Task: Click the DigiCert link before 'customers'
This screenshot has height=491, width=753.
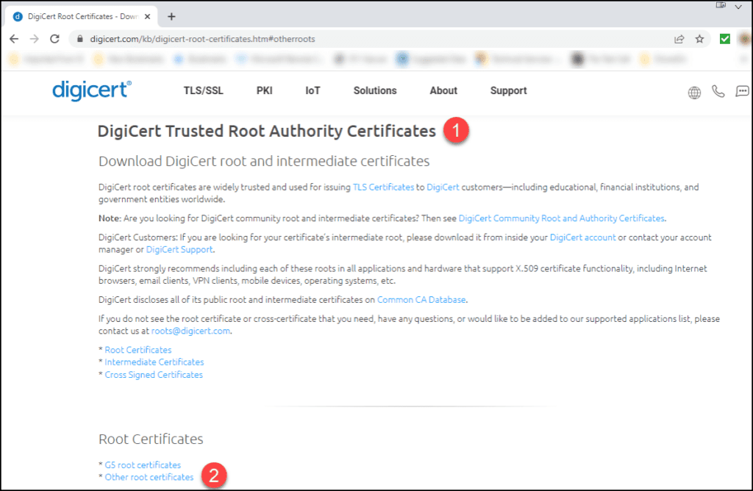Action: pyautogui.click(x=443, y=187)
